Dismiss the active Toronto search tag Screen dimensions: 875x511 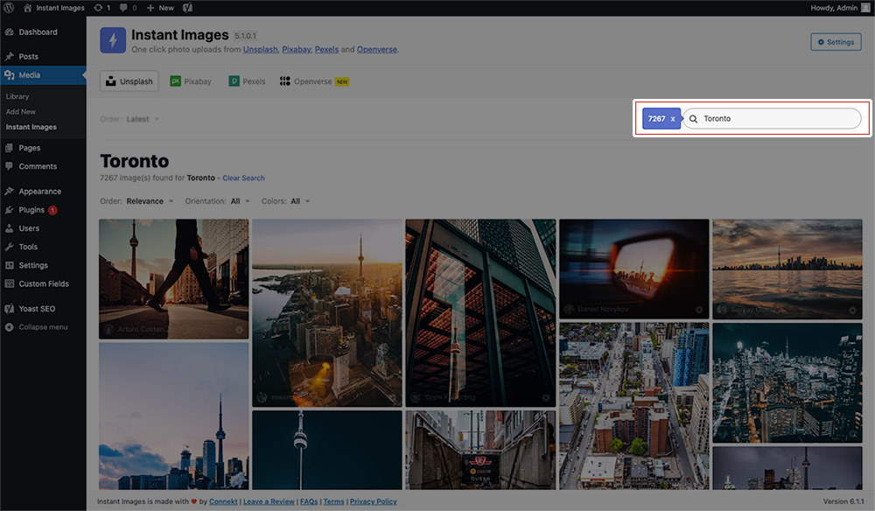pyautogui.click(x=672, y=117)
